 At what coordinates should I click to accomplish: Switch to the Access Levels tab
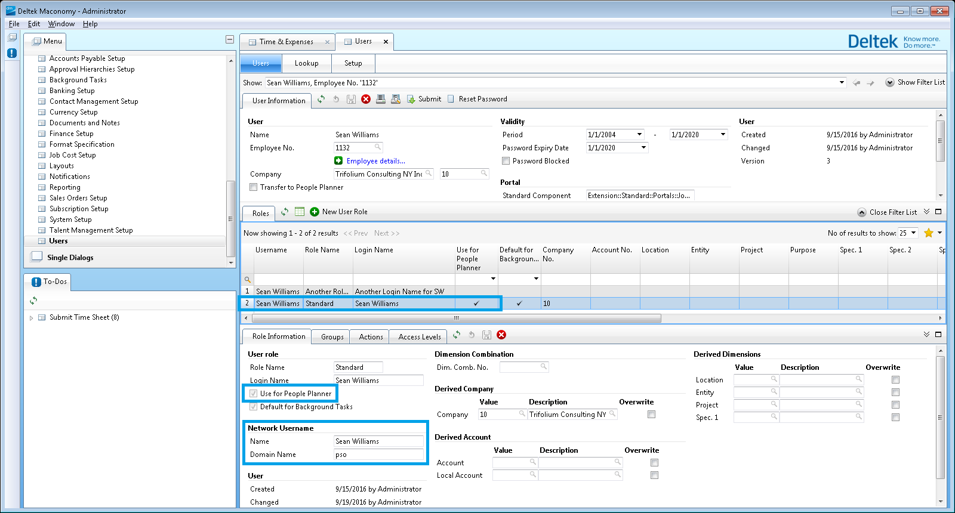pos(419,337)
